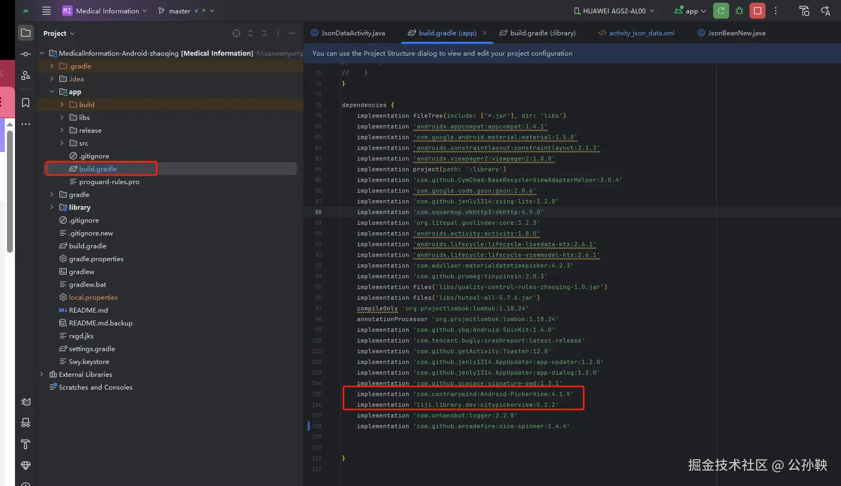
Task: Expand the src folder
Action: (62, 143)
